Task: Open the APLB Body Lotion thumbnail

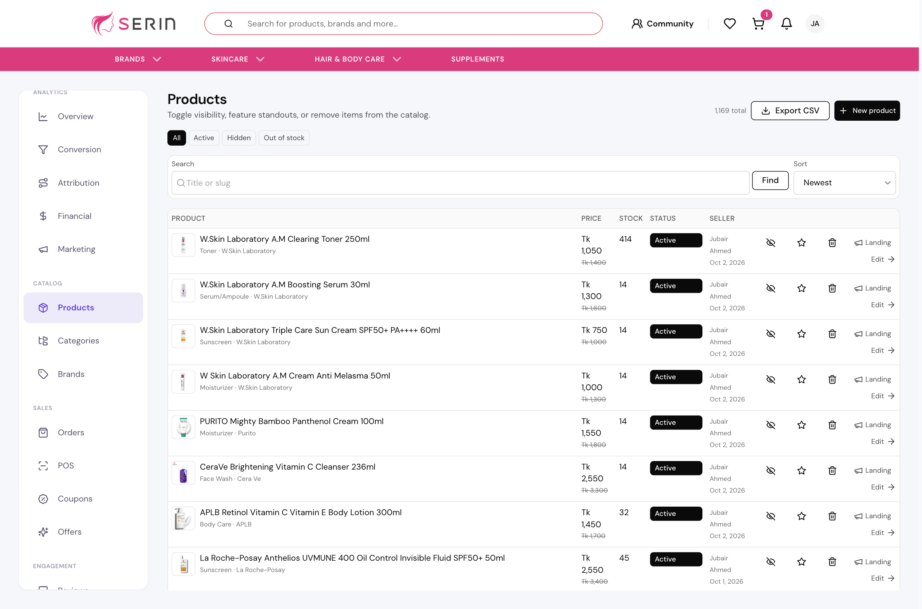Action: (x=183, y=518)
